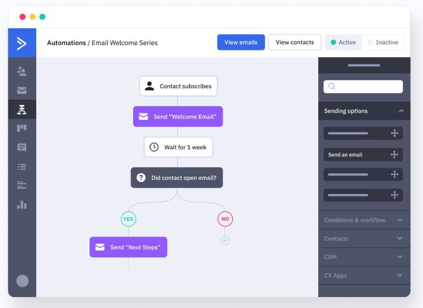Click the View emails button
Screen dimensions: 423x308
point(241,42)
